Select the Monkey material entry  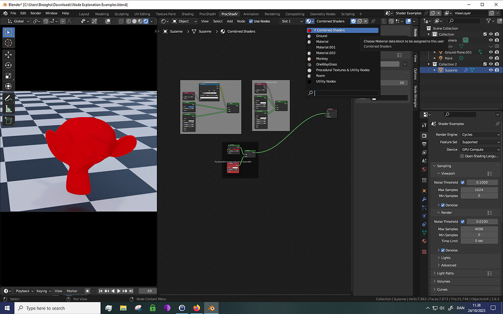(322, 58)
